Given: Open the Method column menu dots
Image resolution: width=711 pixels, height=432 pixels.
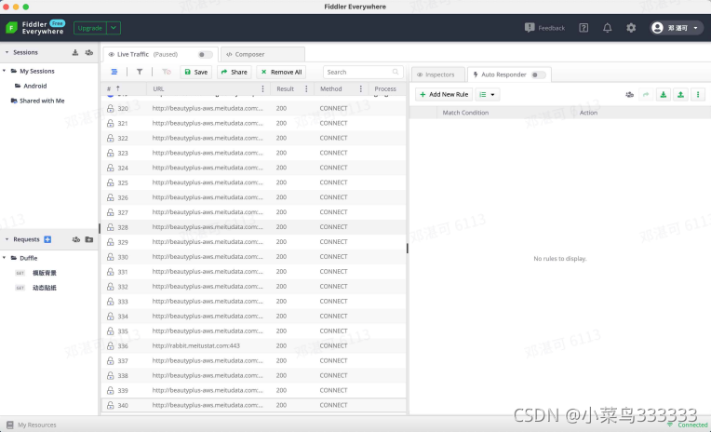Looking at the screenshot, I should pyautogui.click(x=361, y=89).
